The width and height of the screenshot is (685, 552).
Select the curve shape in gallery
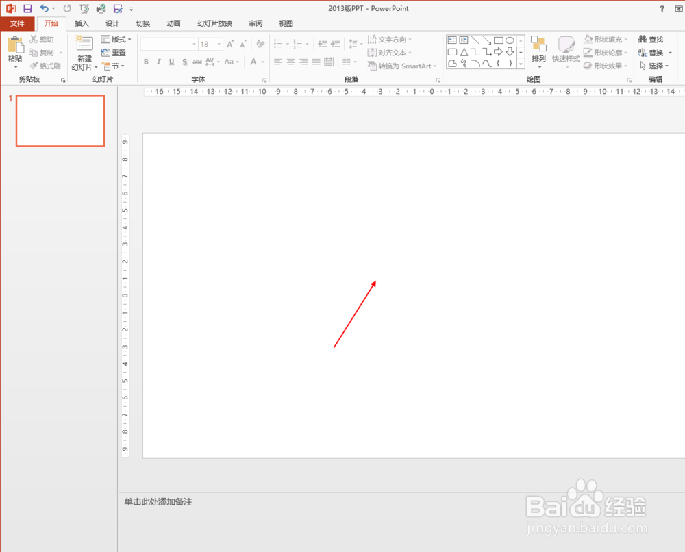[x=486, y=63]
